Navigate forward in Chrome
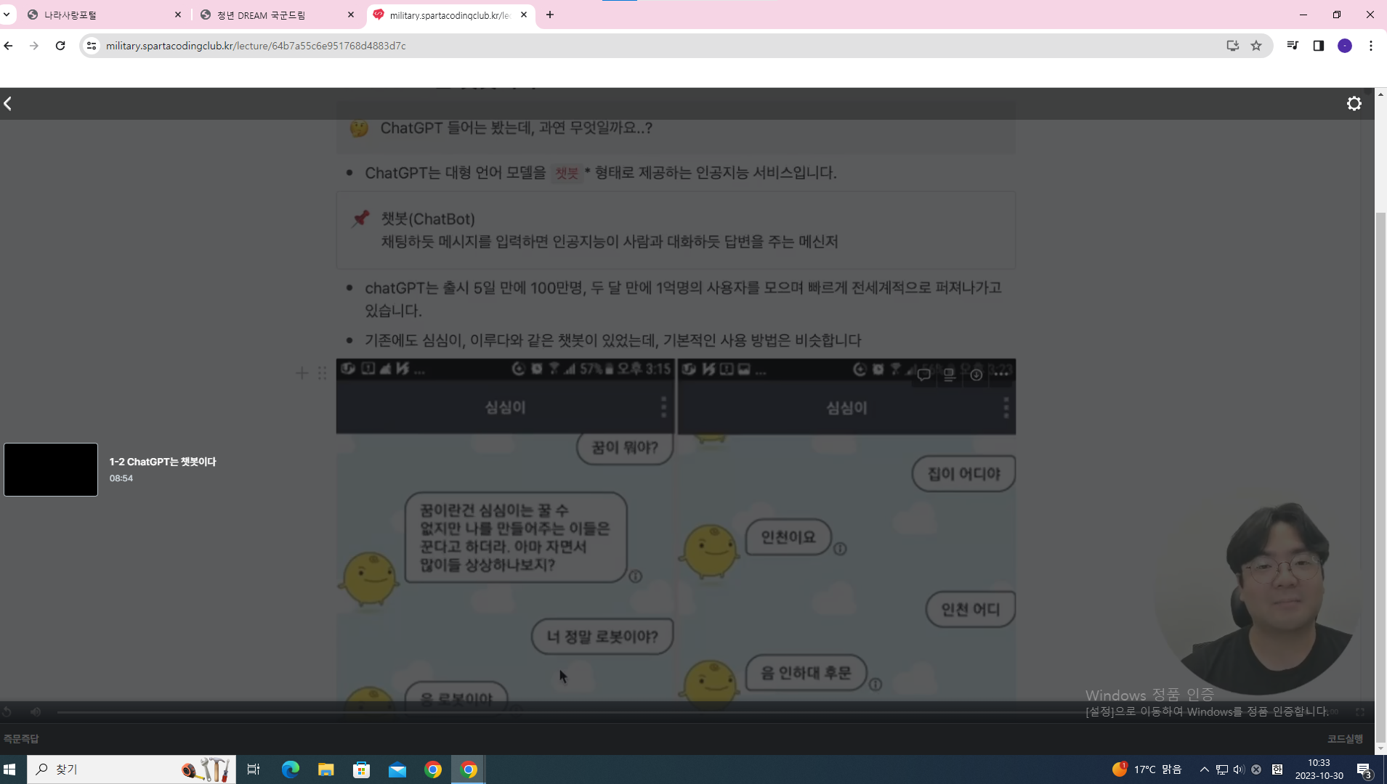1387x784 pixels. tap(34, 46)
